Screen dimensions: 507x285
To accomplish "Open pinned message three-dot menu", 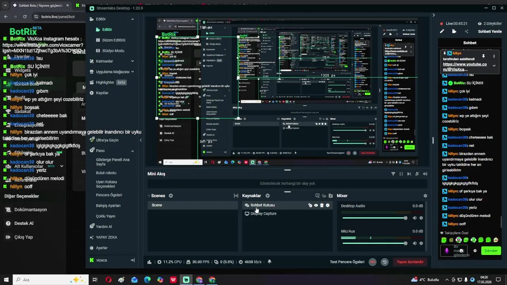I will pyautogui.click(x=494, y=56).
